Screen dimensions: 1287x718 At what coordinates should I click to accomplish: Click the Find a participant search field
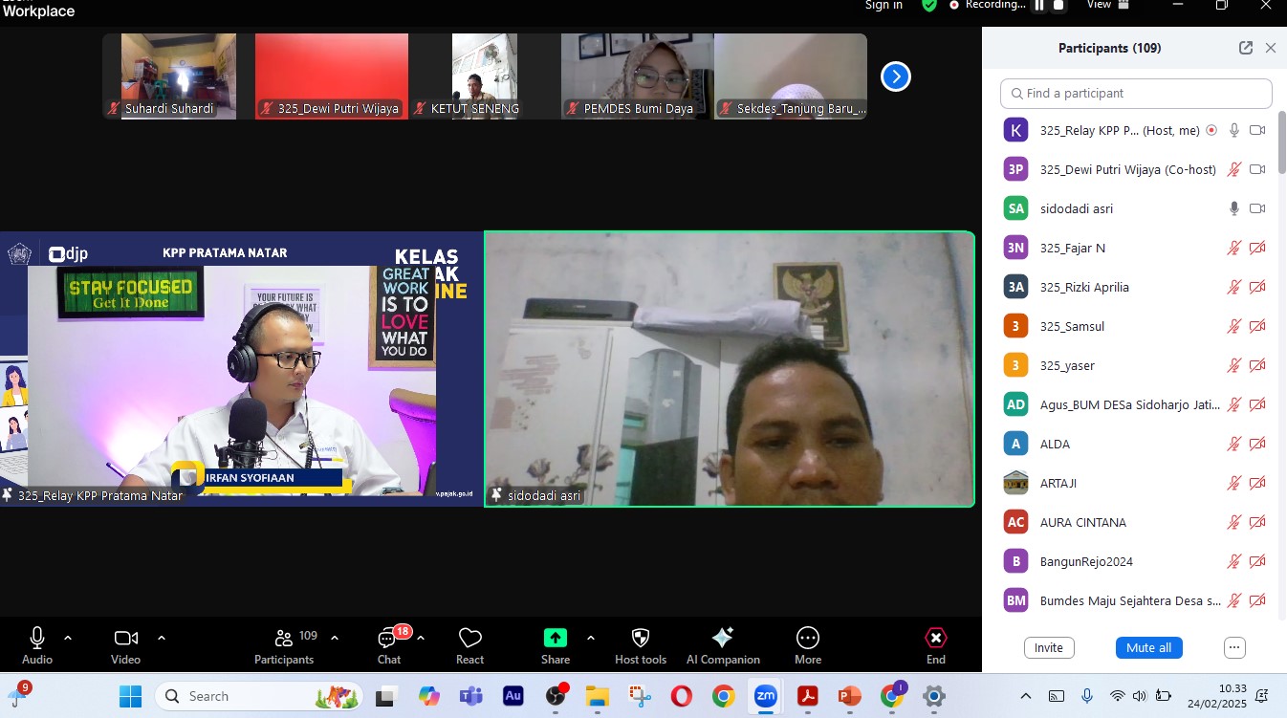click(x=1136, y=94)
